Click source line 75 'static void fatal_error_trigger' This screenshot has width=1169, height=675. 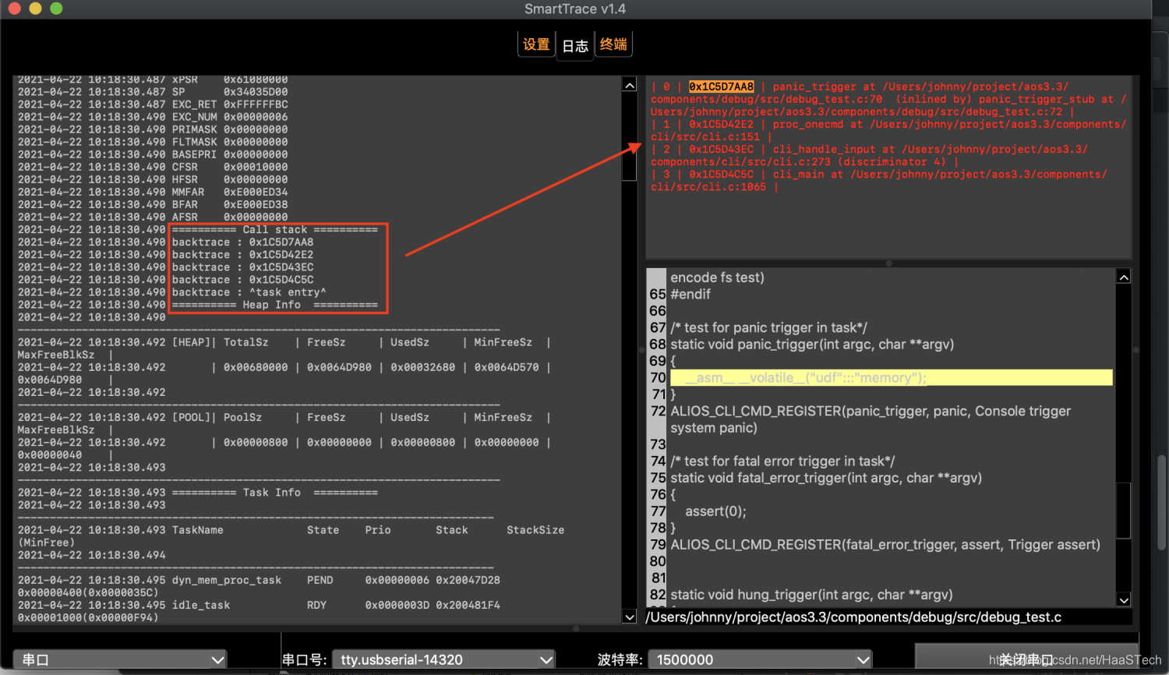[x=826, y=478]
